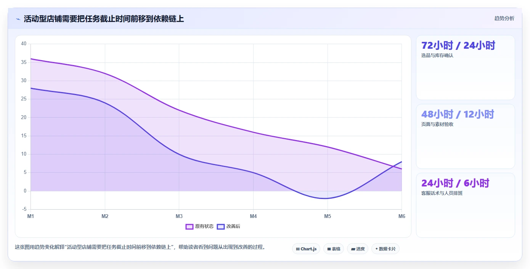Click the 页面与素材验收 label
530x269 pixels.
(437, 124)
